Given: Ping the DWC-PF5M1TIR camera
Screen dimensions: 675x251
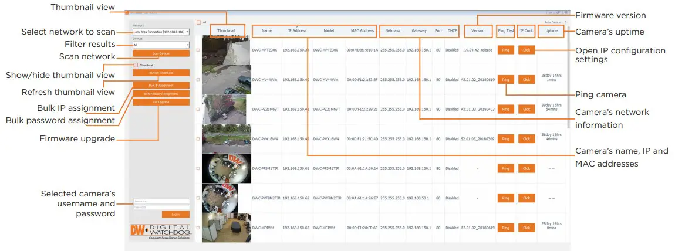Looking at the screenshot, I should [506, 168].
